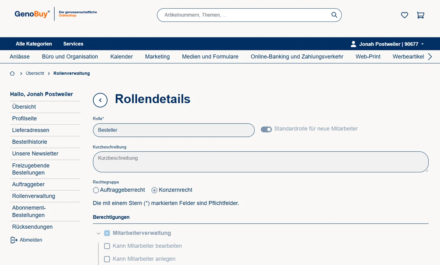440x265 pixels.
Task: Select the Auftraggeberrecht radio button
Action: point(96,190)
